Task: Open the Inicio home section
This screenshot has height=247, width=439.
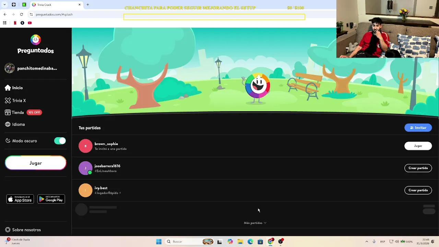Action: (14, 88)
